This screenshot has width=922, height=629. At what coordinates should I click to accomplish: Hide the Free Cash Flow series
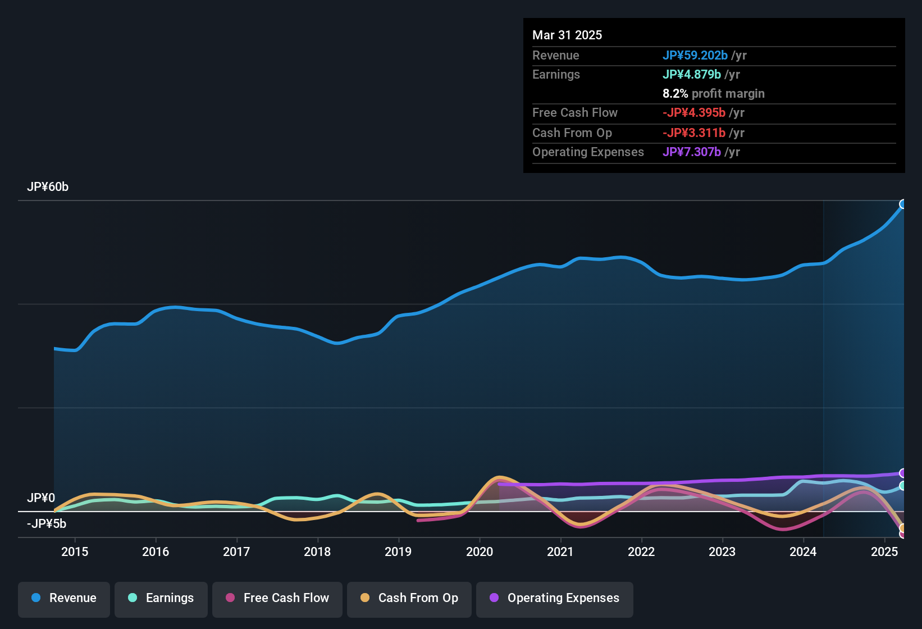tap(277, 599)
